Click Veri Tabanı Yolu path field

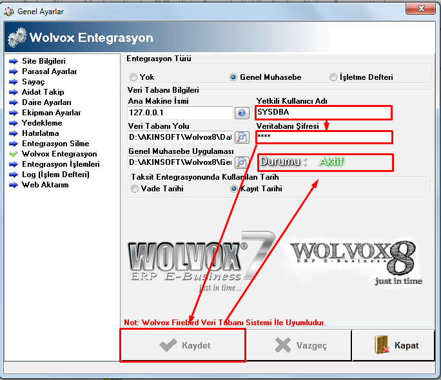(181, 137)
